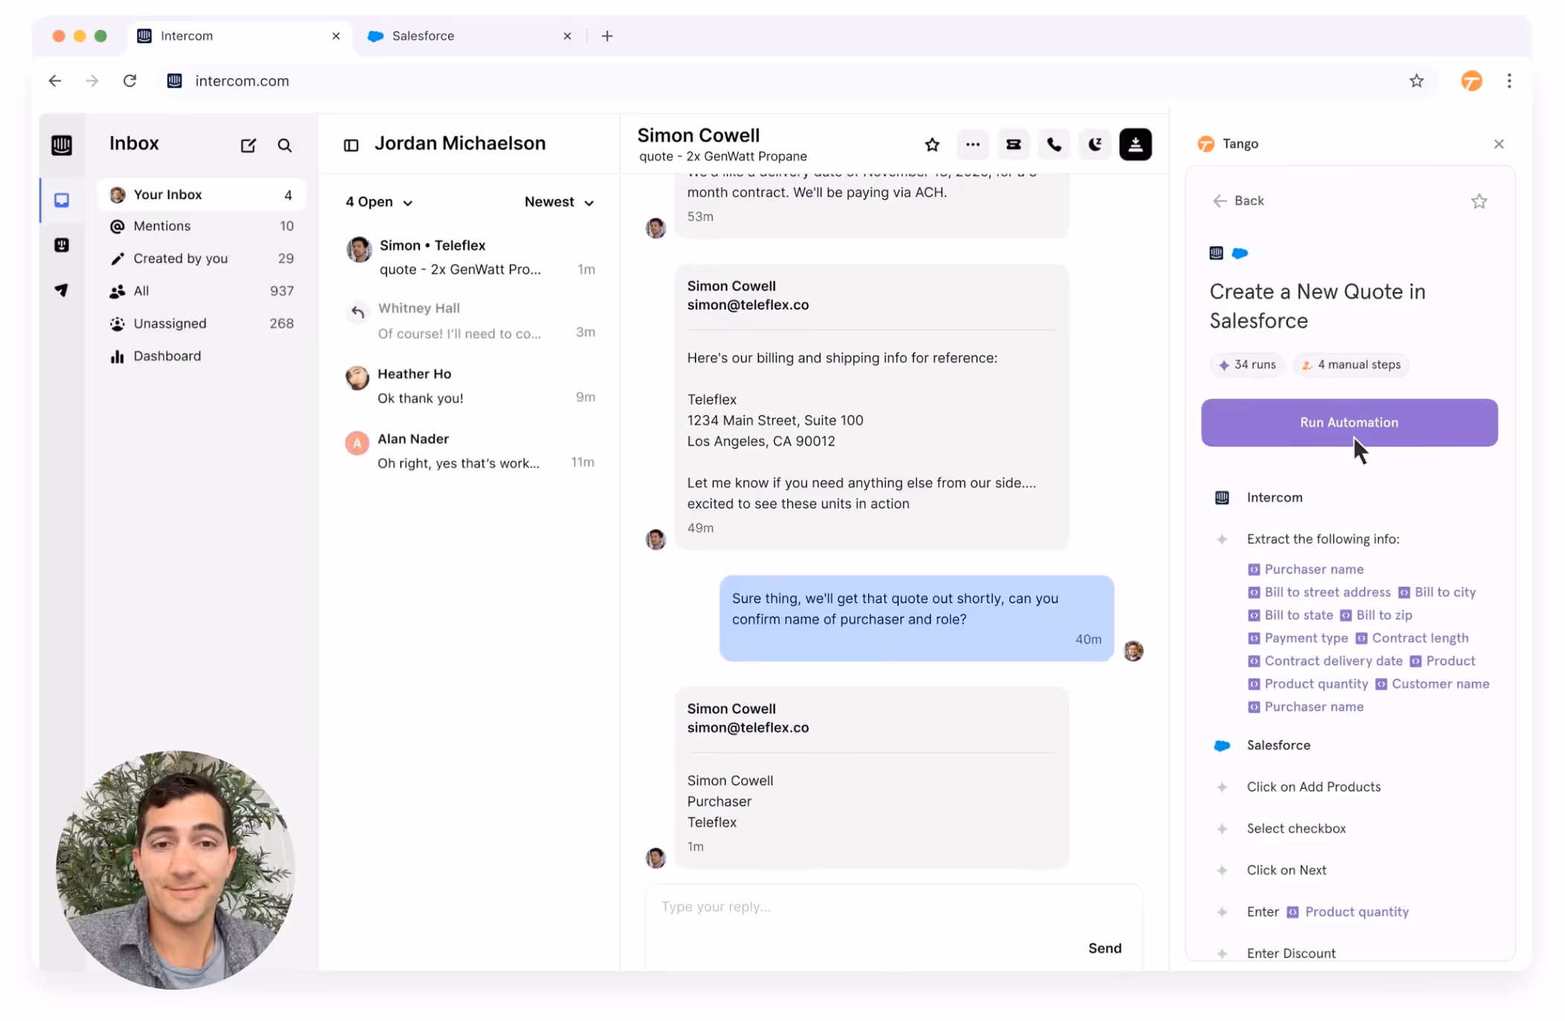The width and height of the screenshot is (1565, 1021).
Task: Click Product quantity in the Enter step
Action: (1348, 912)
